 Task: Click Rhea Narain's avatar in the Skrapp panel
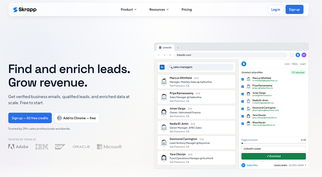tap(248, 124)
